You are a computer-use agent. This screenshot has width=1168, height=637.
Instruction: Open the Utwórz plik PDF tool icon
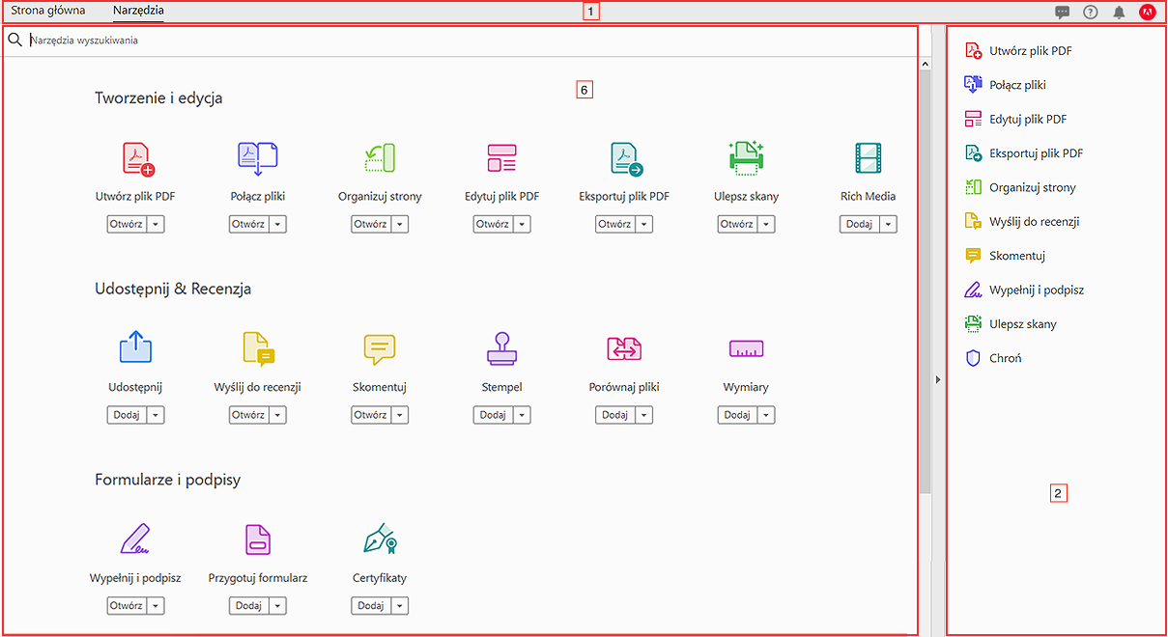137,158
